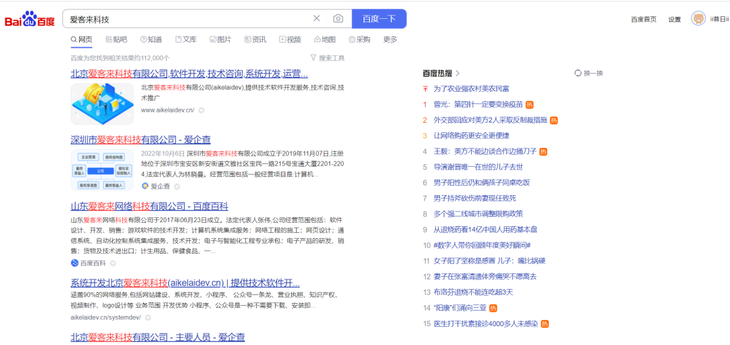Clear the search box with X icon
This screenshot has width=730, height=345.
pyautogui.click(x=316, y=19)
